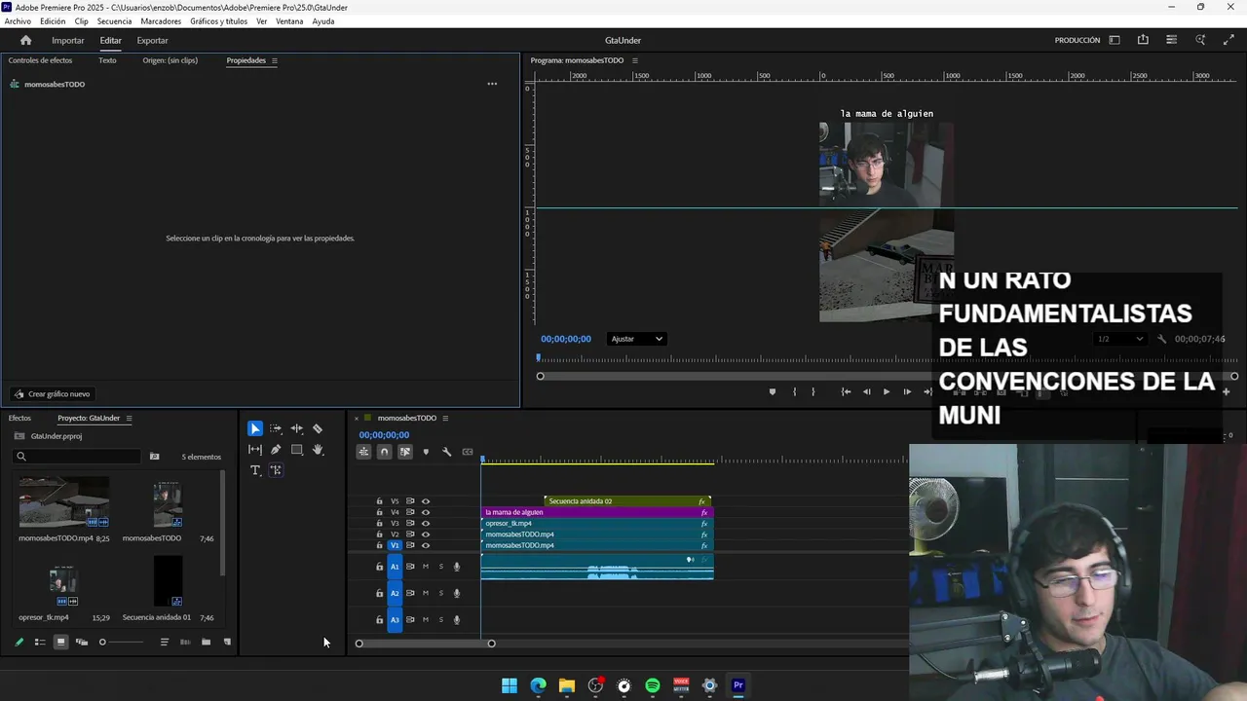1247x701 pixels.
Task: Open the Ajustar zoom level dropdown
Action: tap(636, 339)
